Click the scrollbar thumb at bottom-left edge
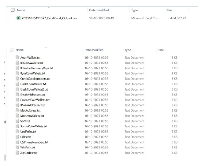This screenshot has width=200, height=166. 4,158
